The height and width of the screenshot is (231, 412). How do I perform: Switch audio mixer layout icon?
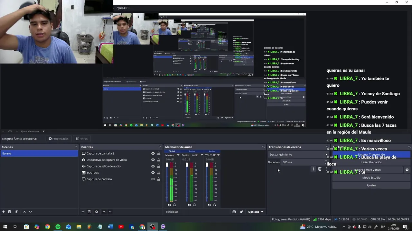[234, 212]
